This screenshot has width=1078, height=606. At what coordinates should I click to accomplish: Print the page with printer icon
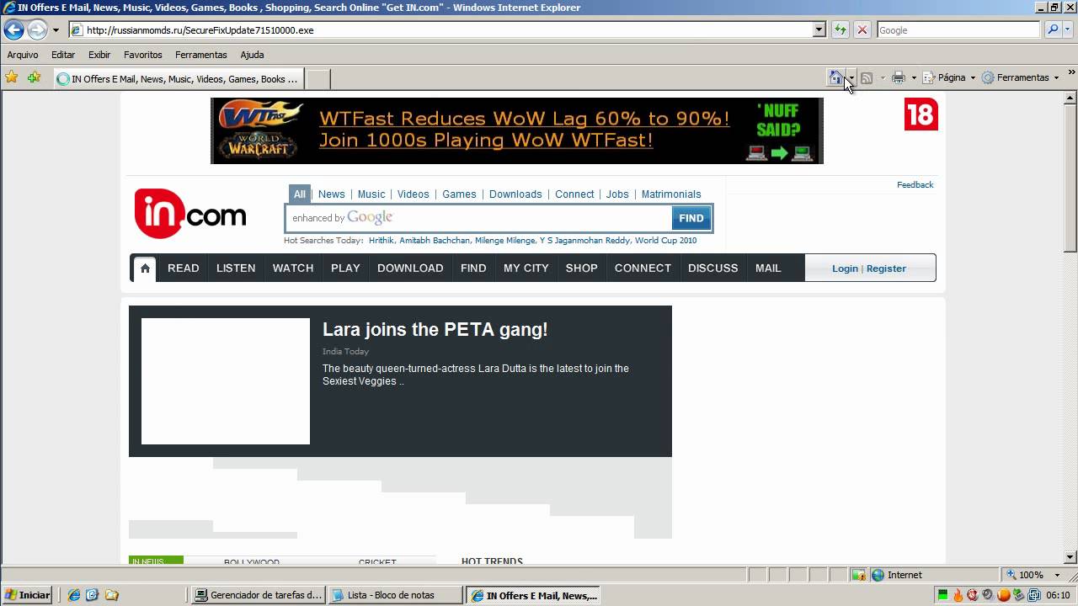(899, 77)
